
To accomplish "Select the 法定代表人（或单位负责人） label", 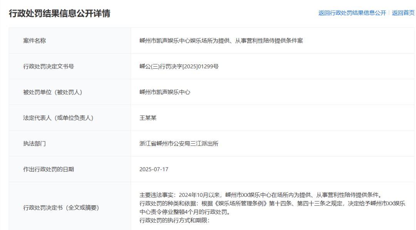I will click(58, 118).
